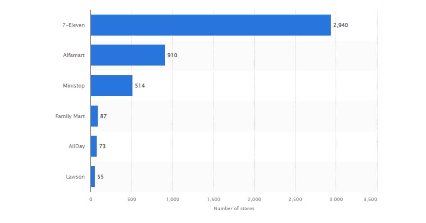Click the 2,500 axis tick label
The image size is (426, 223).
[295, 199]
